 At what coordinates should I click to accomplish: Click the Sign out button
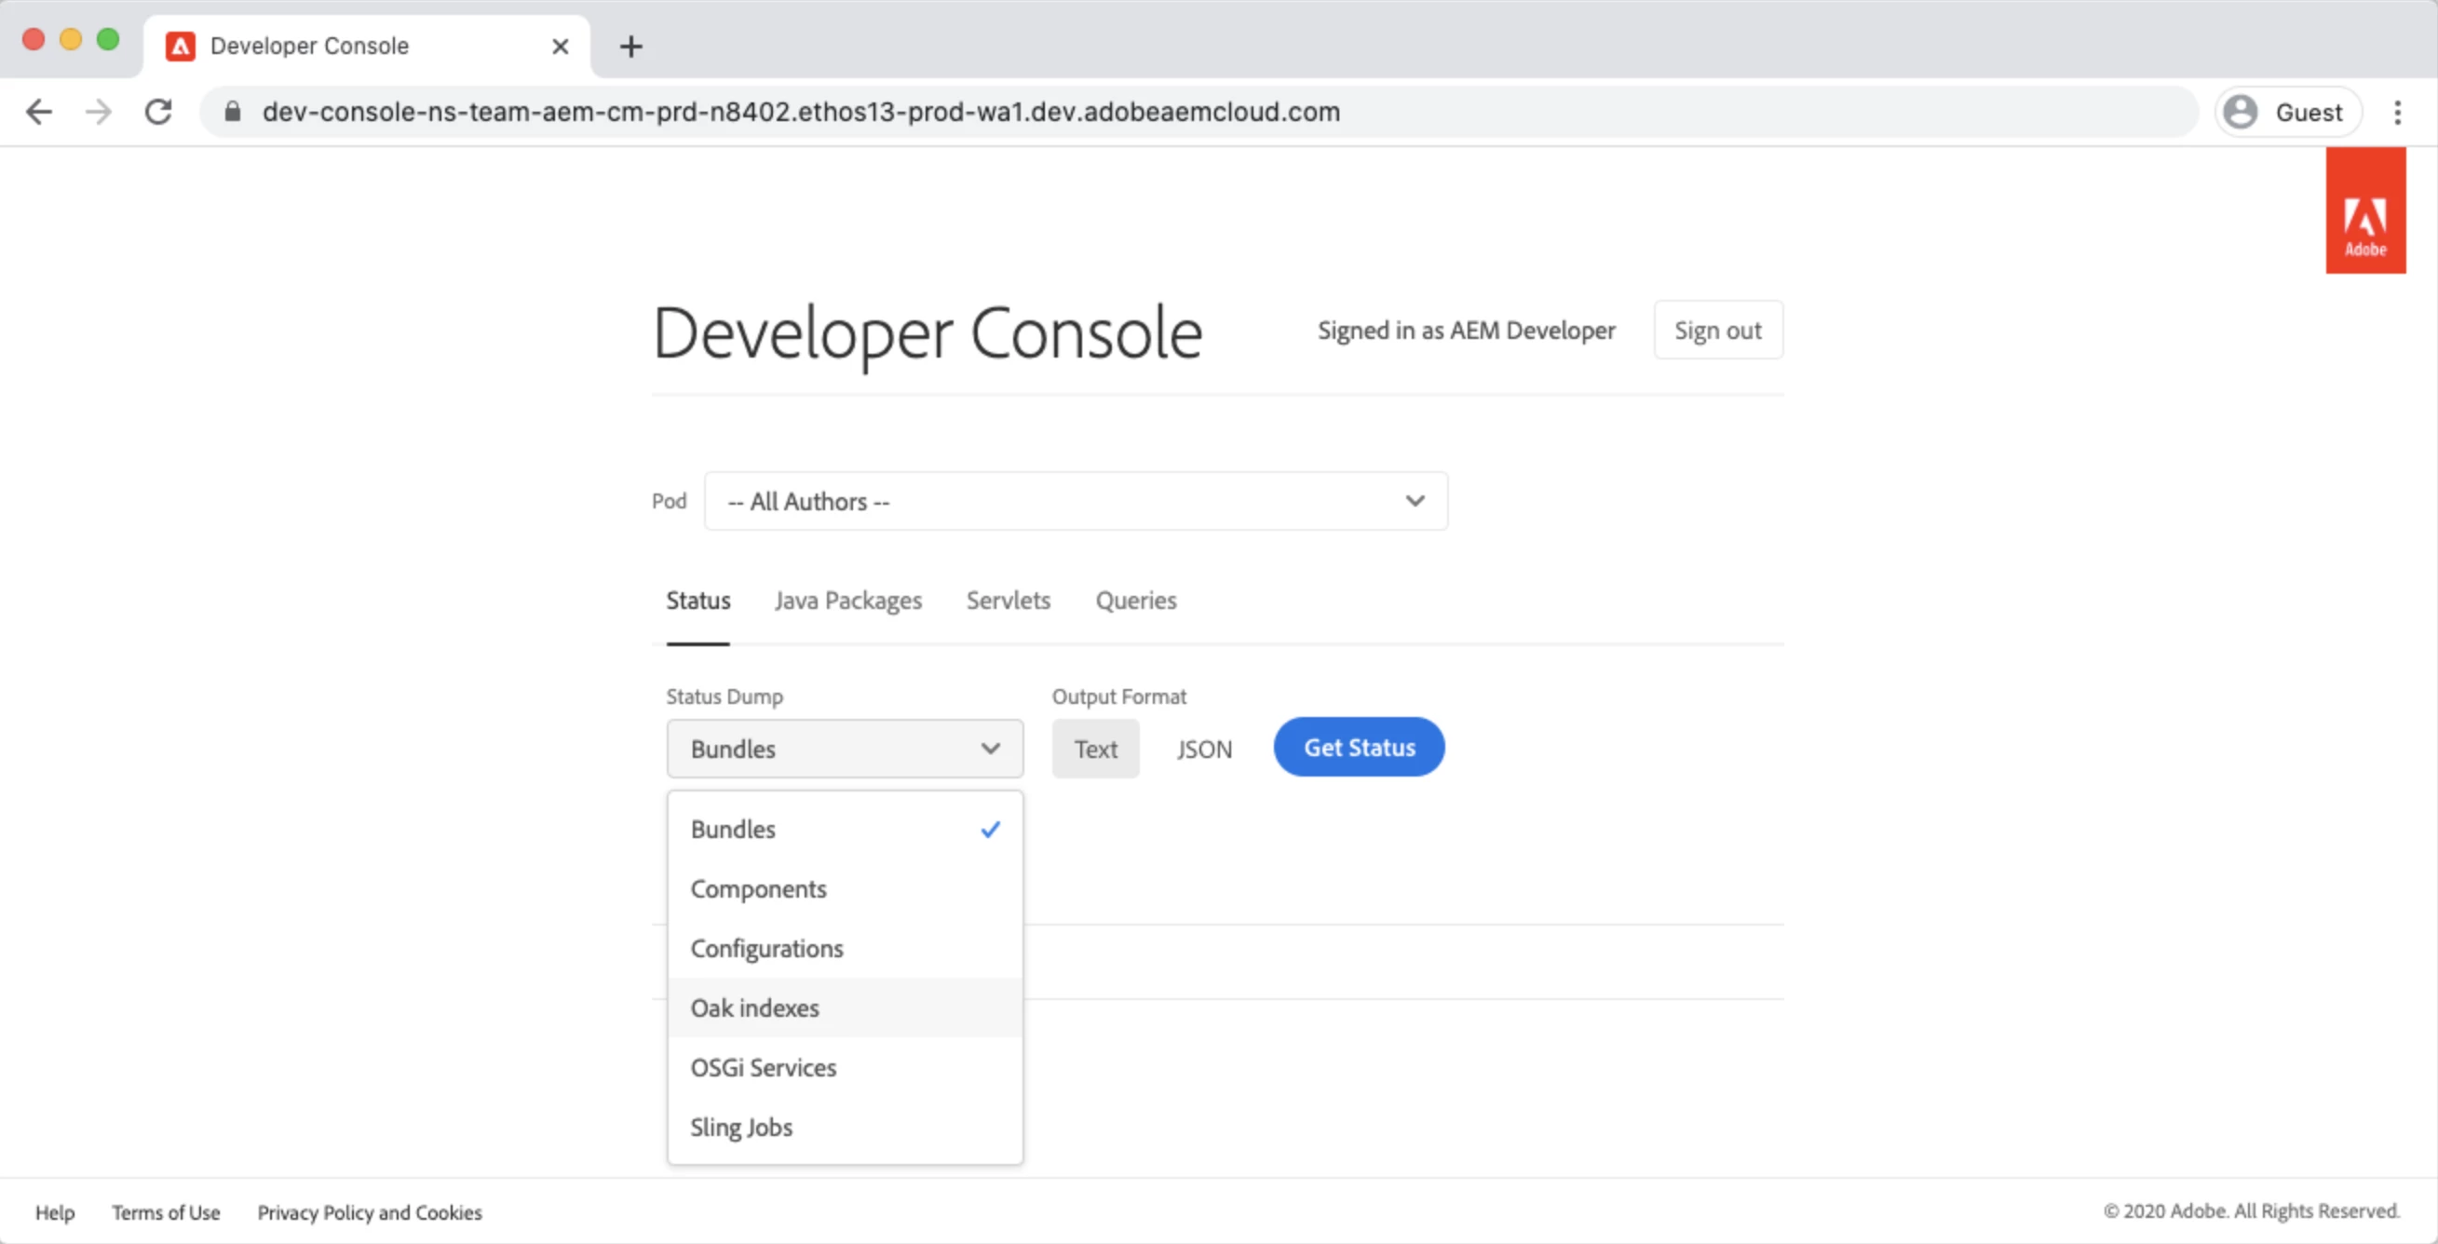click(1718, 331)
